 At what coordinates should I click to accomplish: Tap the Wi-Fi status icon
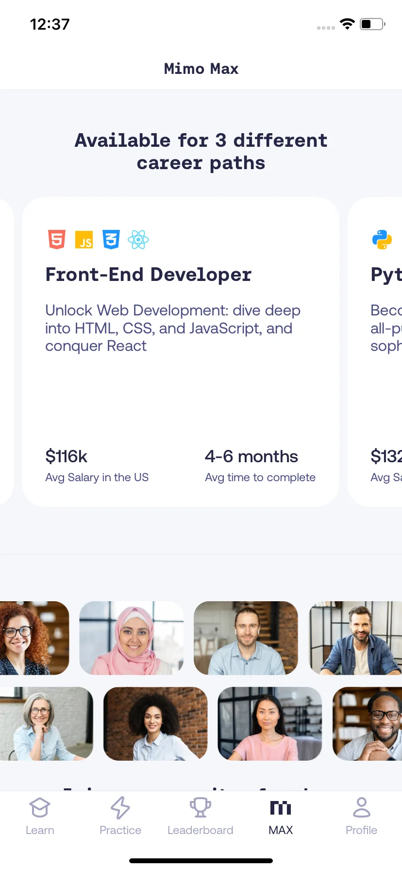pos(347,24)
